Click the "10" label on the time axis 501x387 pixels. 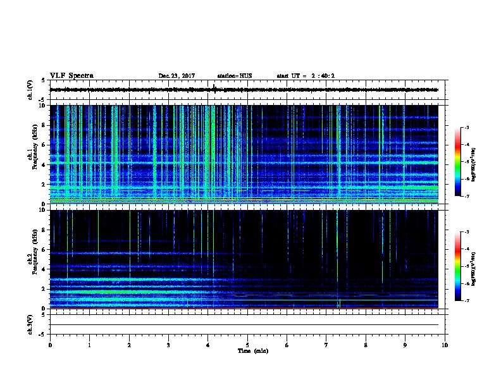coord(445,345)
